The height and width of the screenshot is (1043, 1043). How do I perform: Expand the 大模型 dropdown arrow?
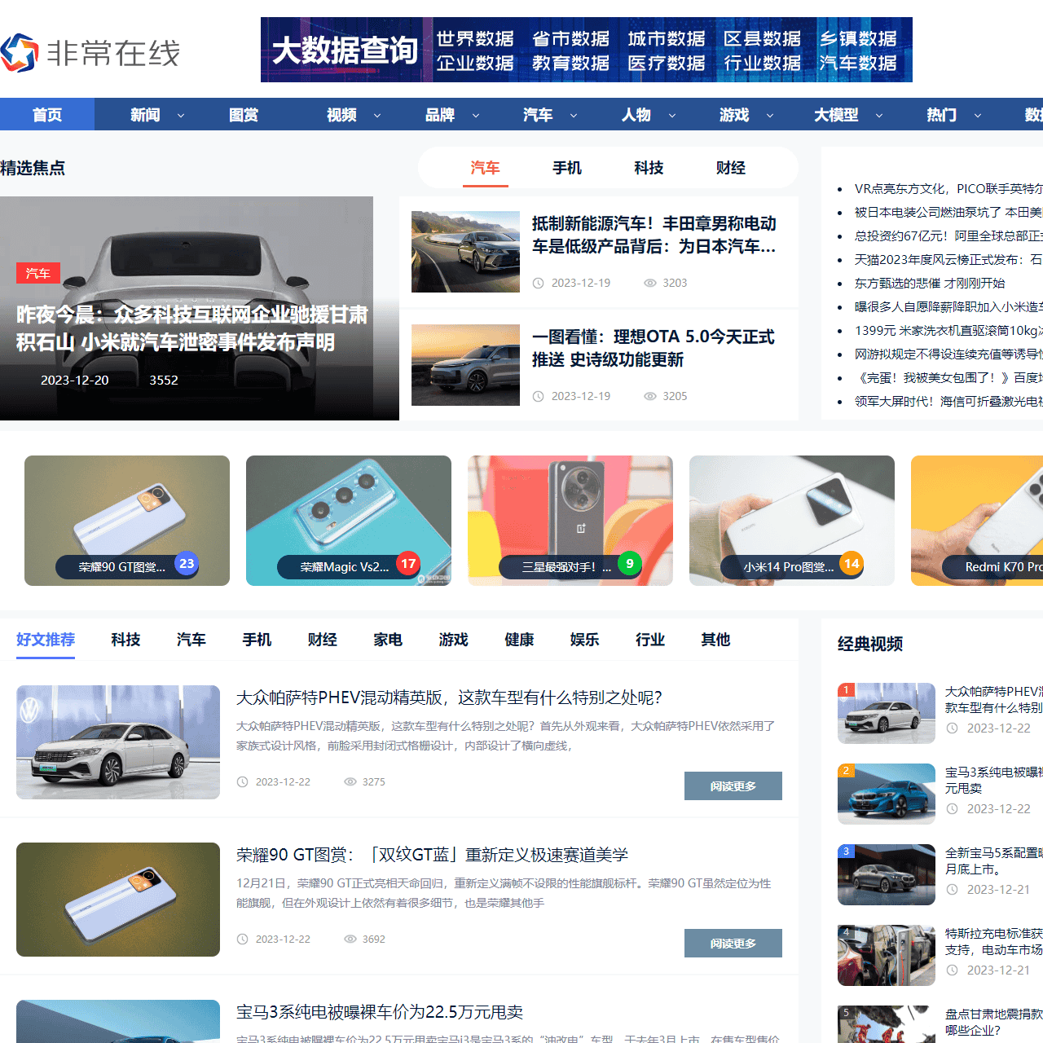coord(879,116)
